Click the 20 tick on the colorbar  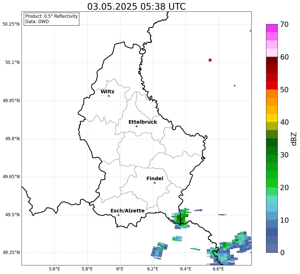(x=284, y=187)
